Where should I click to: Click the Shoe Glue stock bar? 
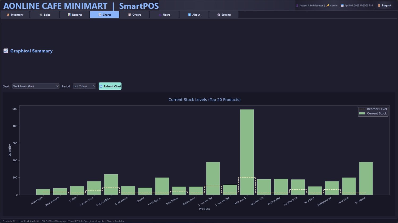pyautogui.click(x=349, y=186)
